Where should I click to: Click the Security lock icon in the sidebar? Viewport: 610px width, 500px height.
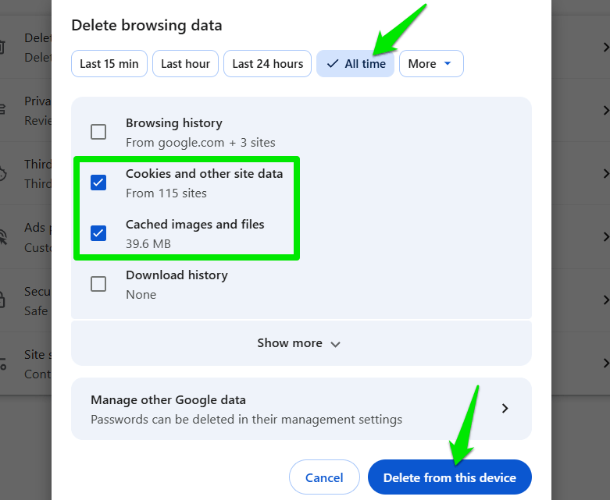pos(1,300)
